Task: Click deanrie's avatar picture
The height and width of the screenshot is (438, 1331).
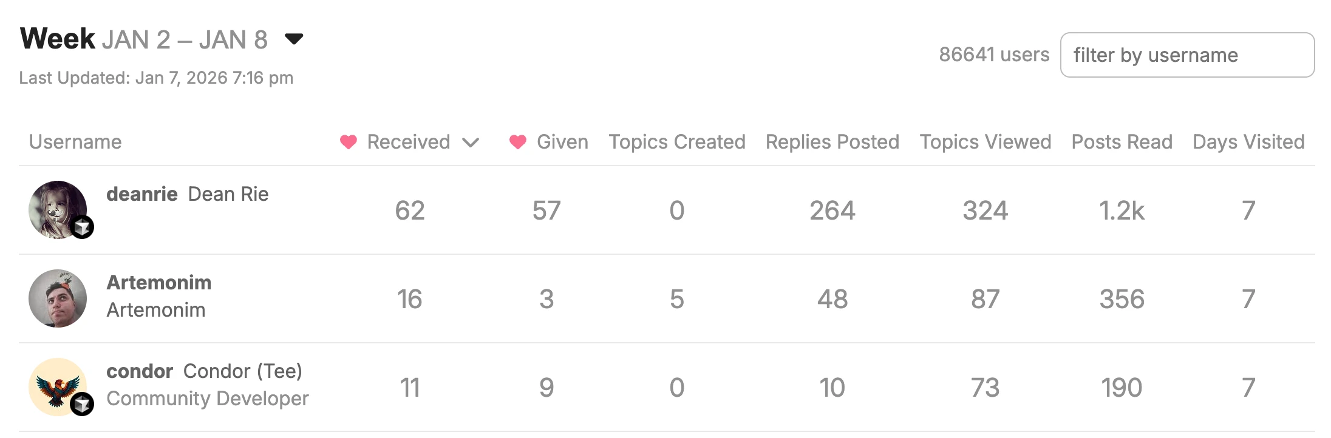Action: (x=55, y=207)
